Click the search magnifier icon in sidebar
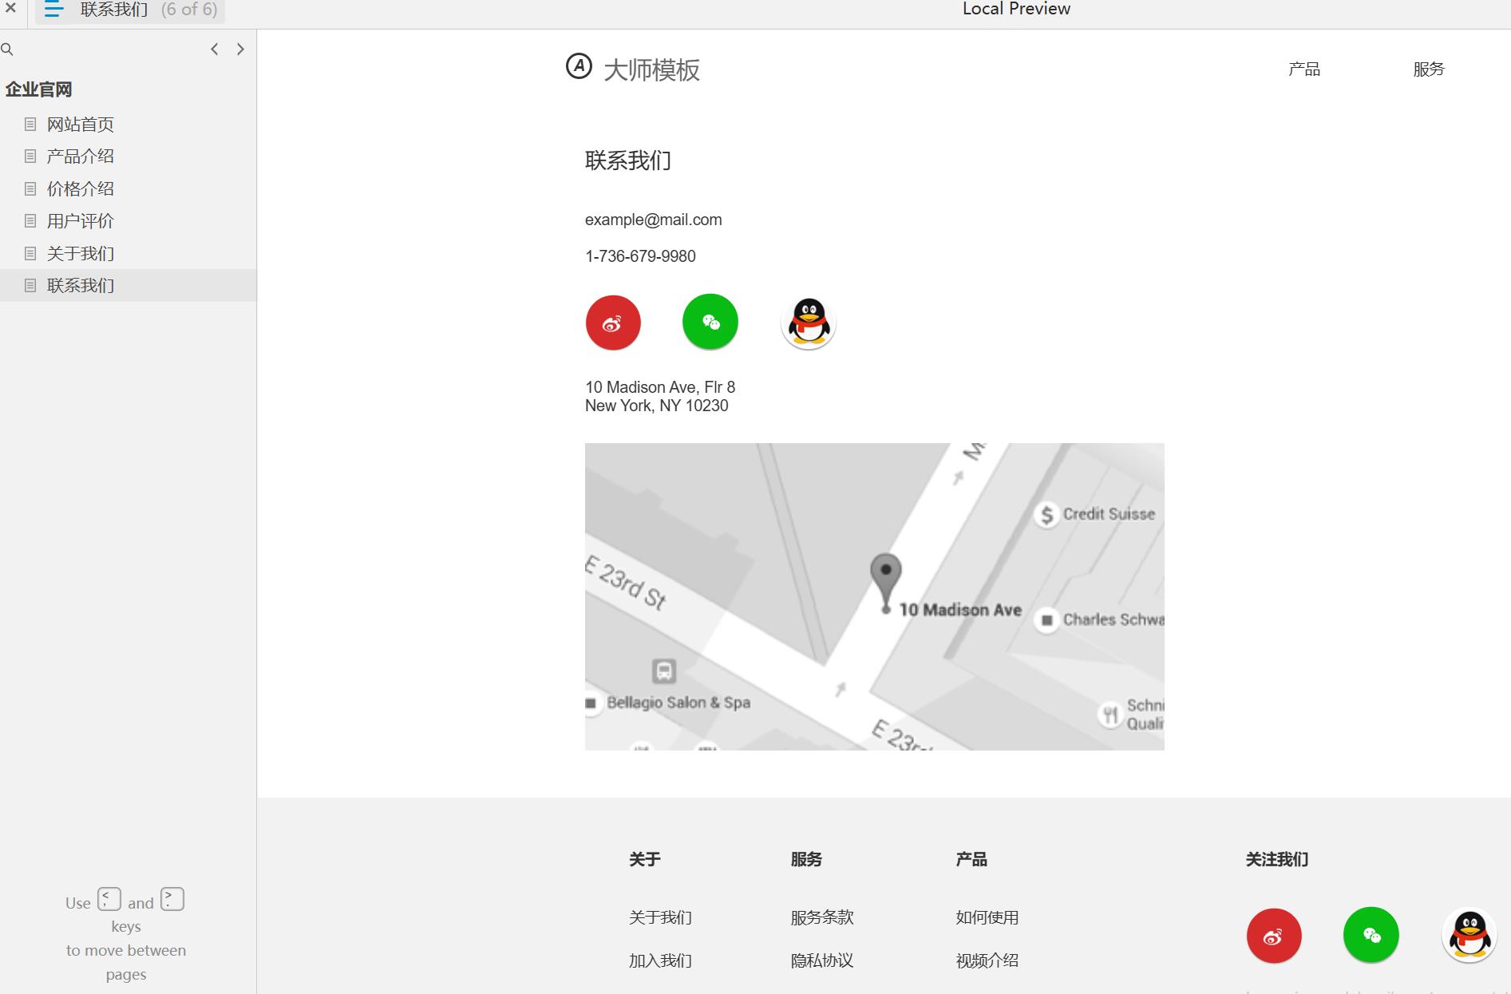 point(7,50)
